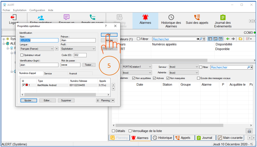Screen dimensions: 257x147
Task: Click the Logout icon in the toolbar
Action: click(x=14, y=18)
